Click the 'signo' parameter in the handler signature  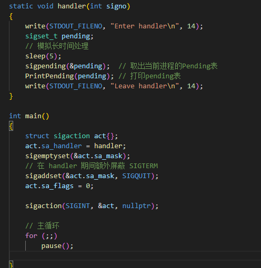click(116, 6)
